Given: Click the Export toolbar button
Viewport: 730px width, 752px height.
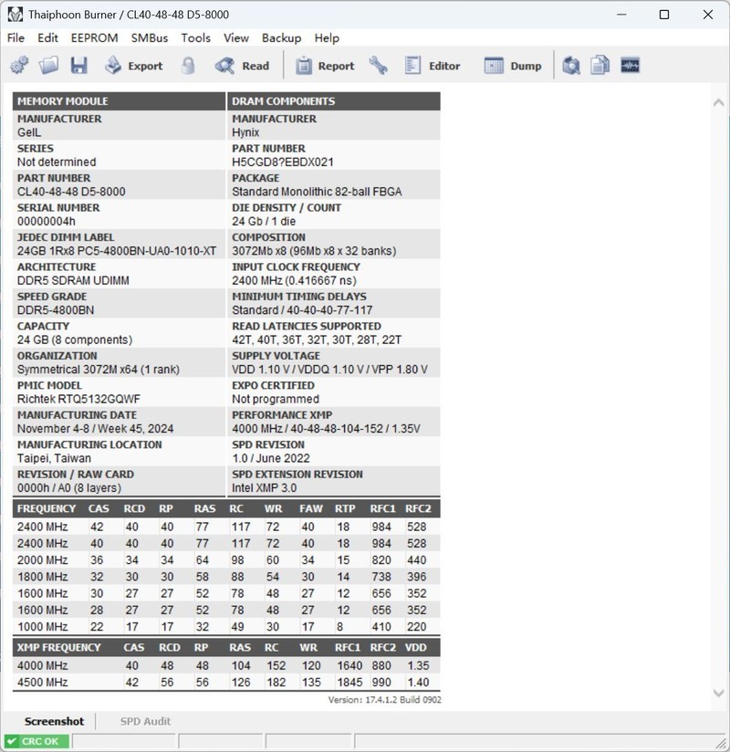Looking at the screenshot, I should (133, 66).
